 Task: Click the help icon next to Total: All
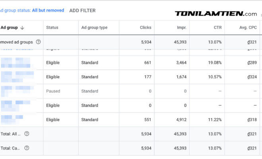coord(27,134)
